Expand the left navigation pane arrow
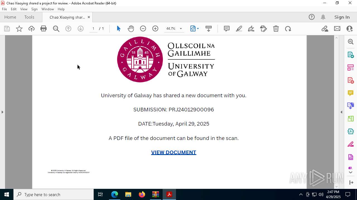This screenshot has height=200, width=357. (3, 112)
